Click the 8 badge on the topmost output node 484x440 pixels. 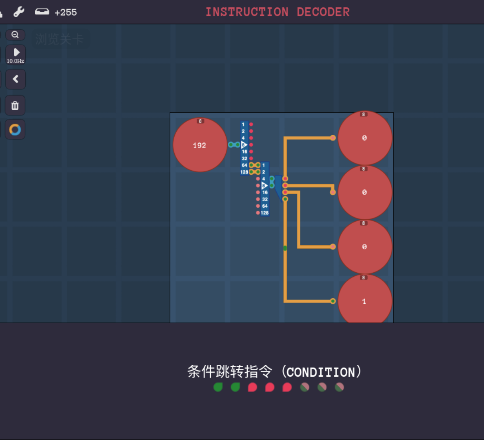coord(364,114)
